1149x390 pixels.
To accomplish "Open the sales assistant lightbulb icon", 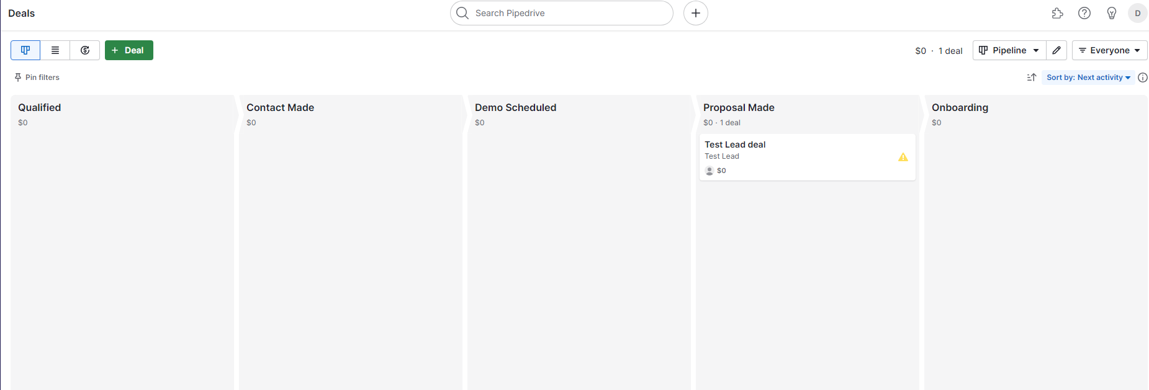I will (1111, 13).
